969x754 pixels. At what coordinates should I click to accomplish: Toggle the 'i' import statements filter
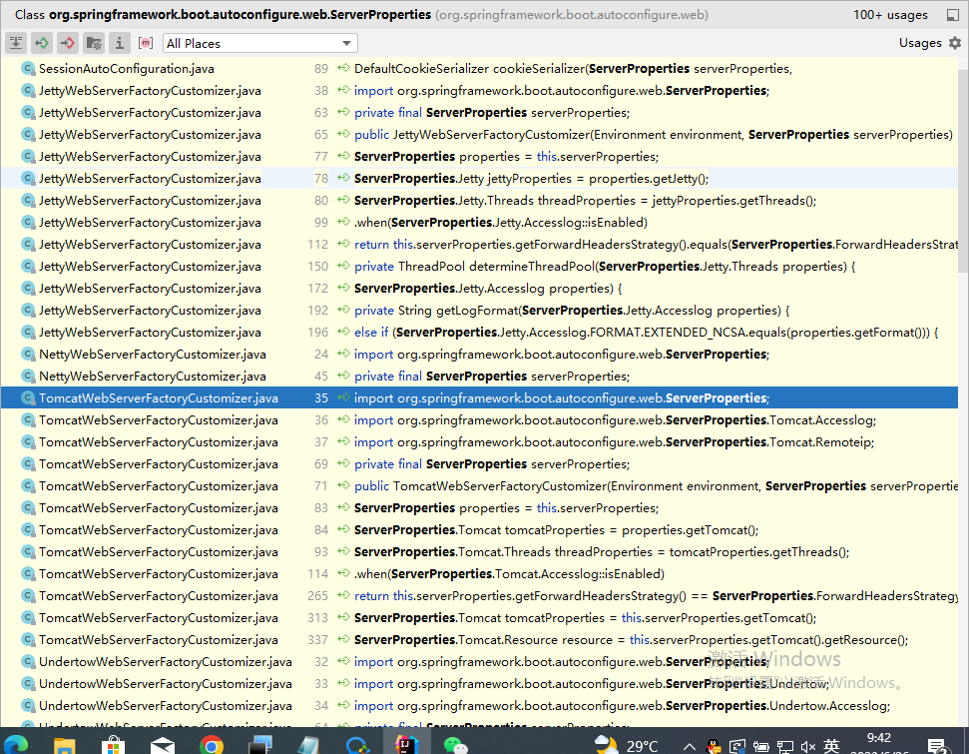point(120,43)
